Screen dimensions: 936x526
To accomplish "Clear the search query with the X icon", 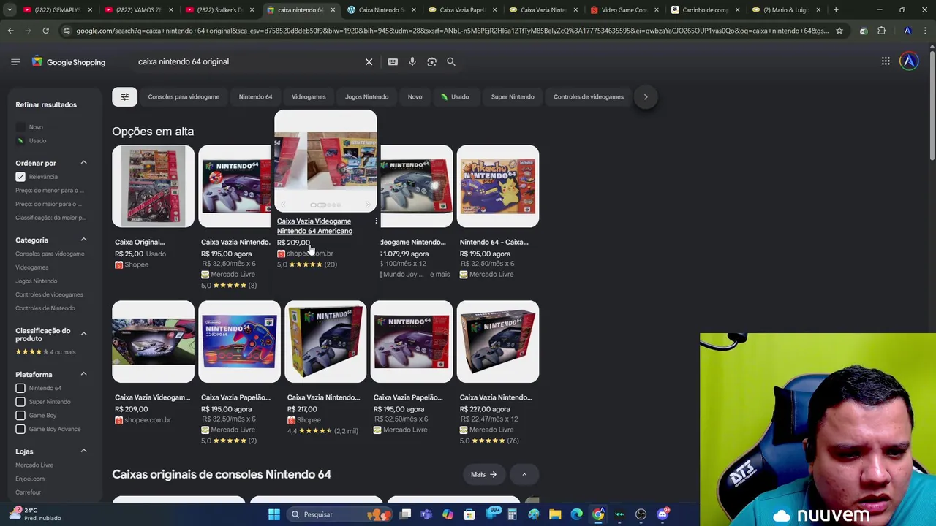I will click(369, 62).
